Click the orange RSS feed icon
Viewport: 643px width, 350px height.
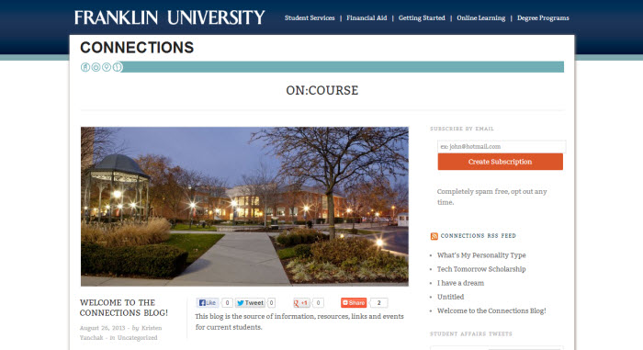tap(434, 236)
